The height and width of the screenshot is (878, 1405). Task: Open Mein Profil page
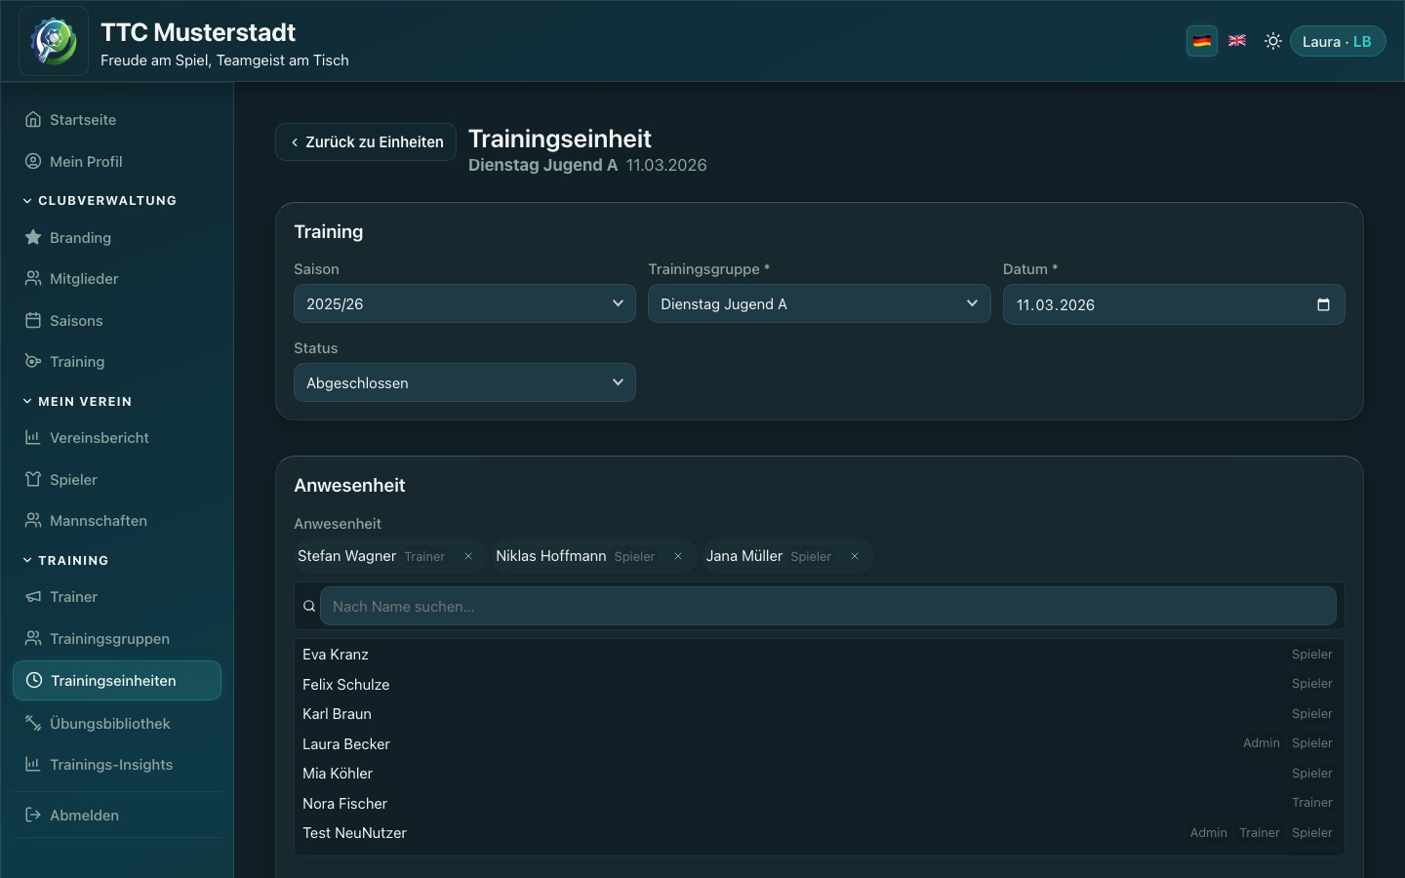pyautogui.click(x=117, y=162)
